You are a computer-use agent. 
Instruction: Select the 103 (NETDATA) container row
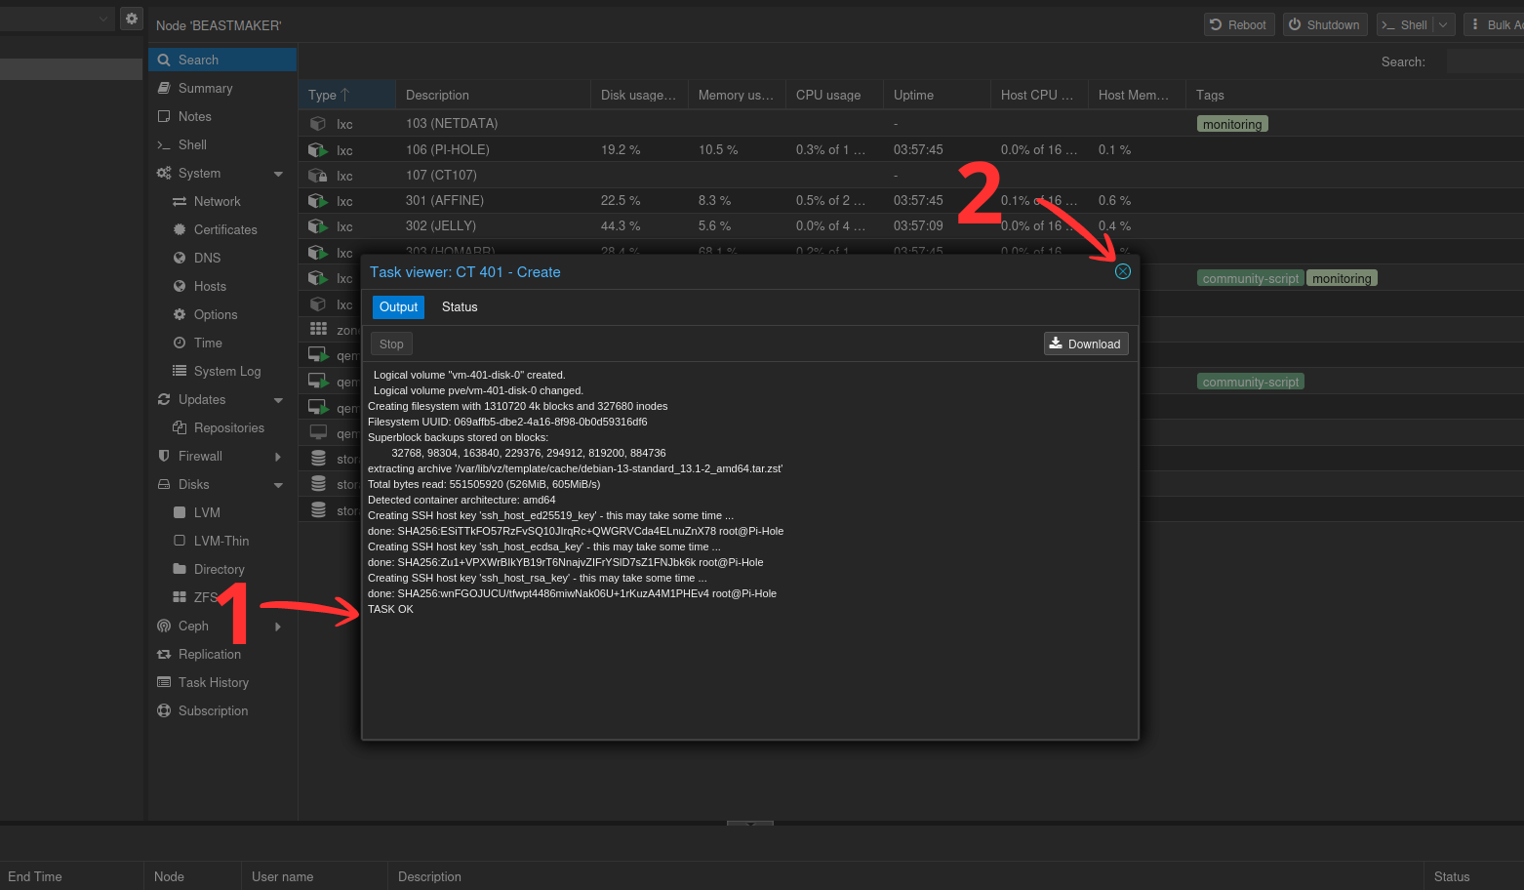(910, 124)
